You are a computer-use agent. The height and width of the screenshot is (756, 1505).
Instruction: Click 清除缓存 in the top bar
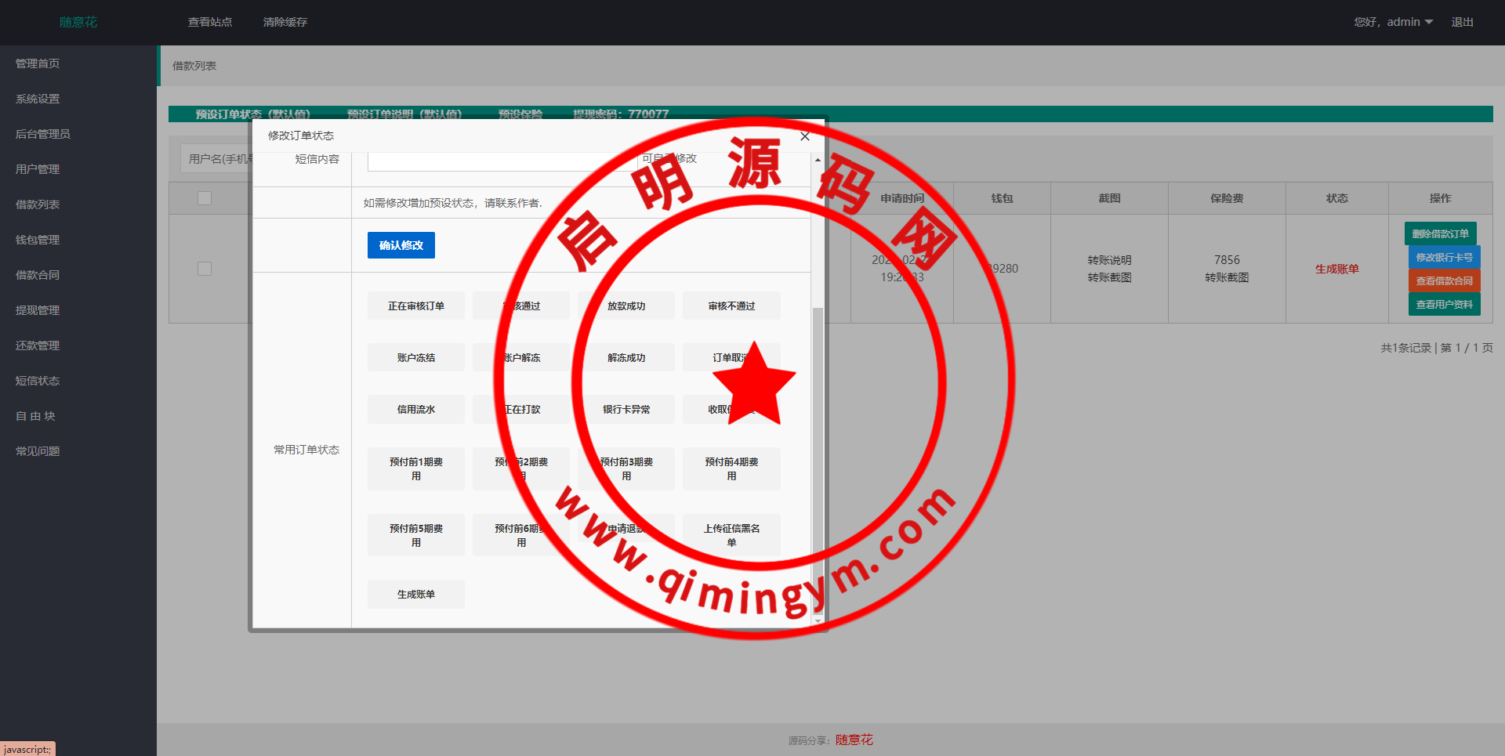click(285, 22)
